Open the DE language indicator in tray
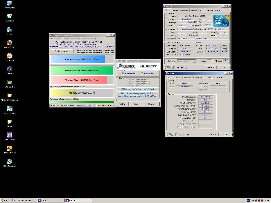The height and width of the screenshot is (203, 271). (x=248, y=200)
